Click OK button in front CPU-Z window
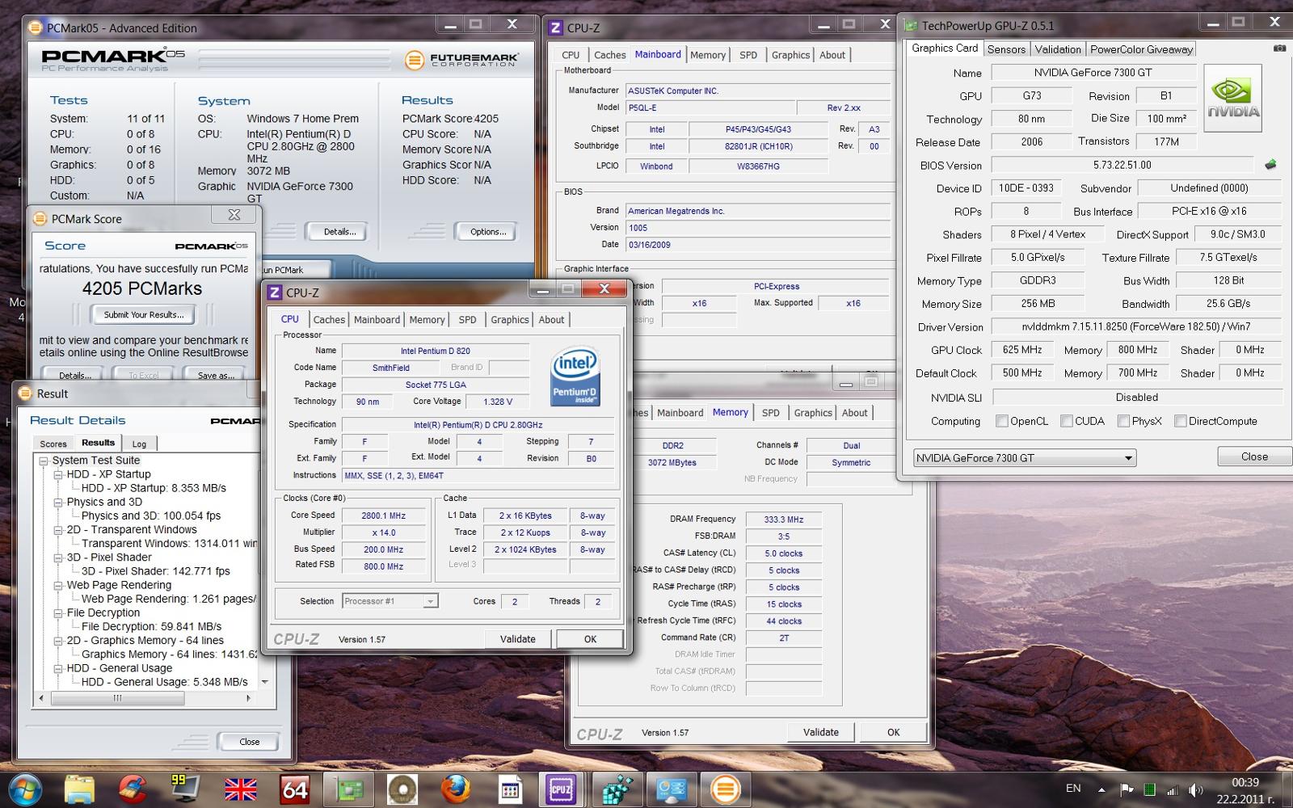This screenshot has height=808, width=1293. 590,638
